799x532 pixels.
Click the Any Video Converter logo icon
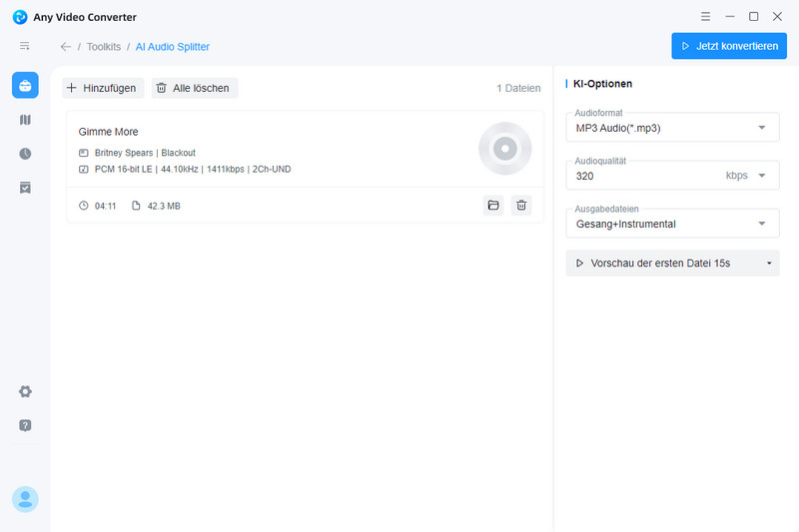pos(20,17)
